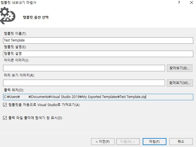This screenshot has width=196, height=147.
Task: Click the 템플릿 이름(T) label
Action: pos(15,33)
